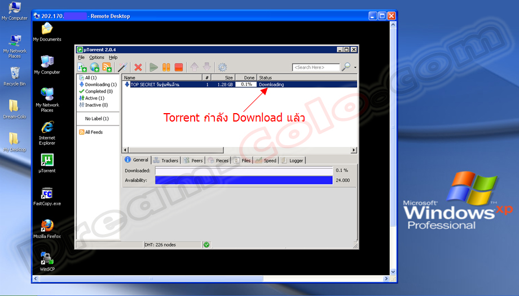Click the torrent list scroll-left arrow
The image size is (519, 296).
pos(125,150)
